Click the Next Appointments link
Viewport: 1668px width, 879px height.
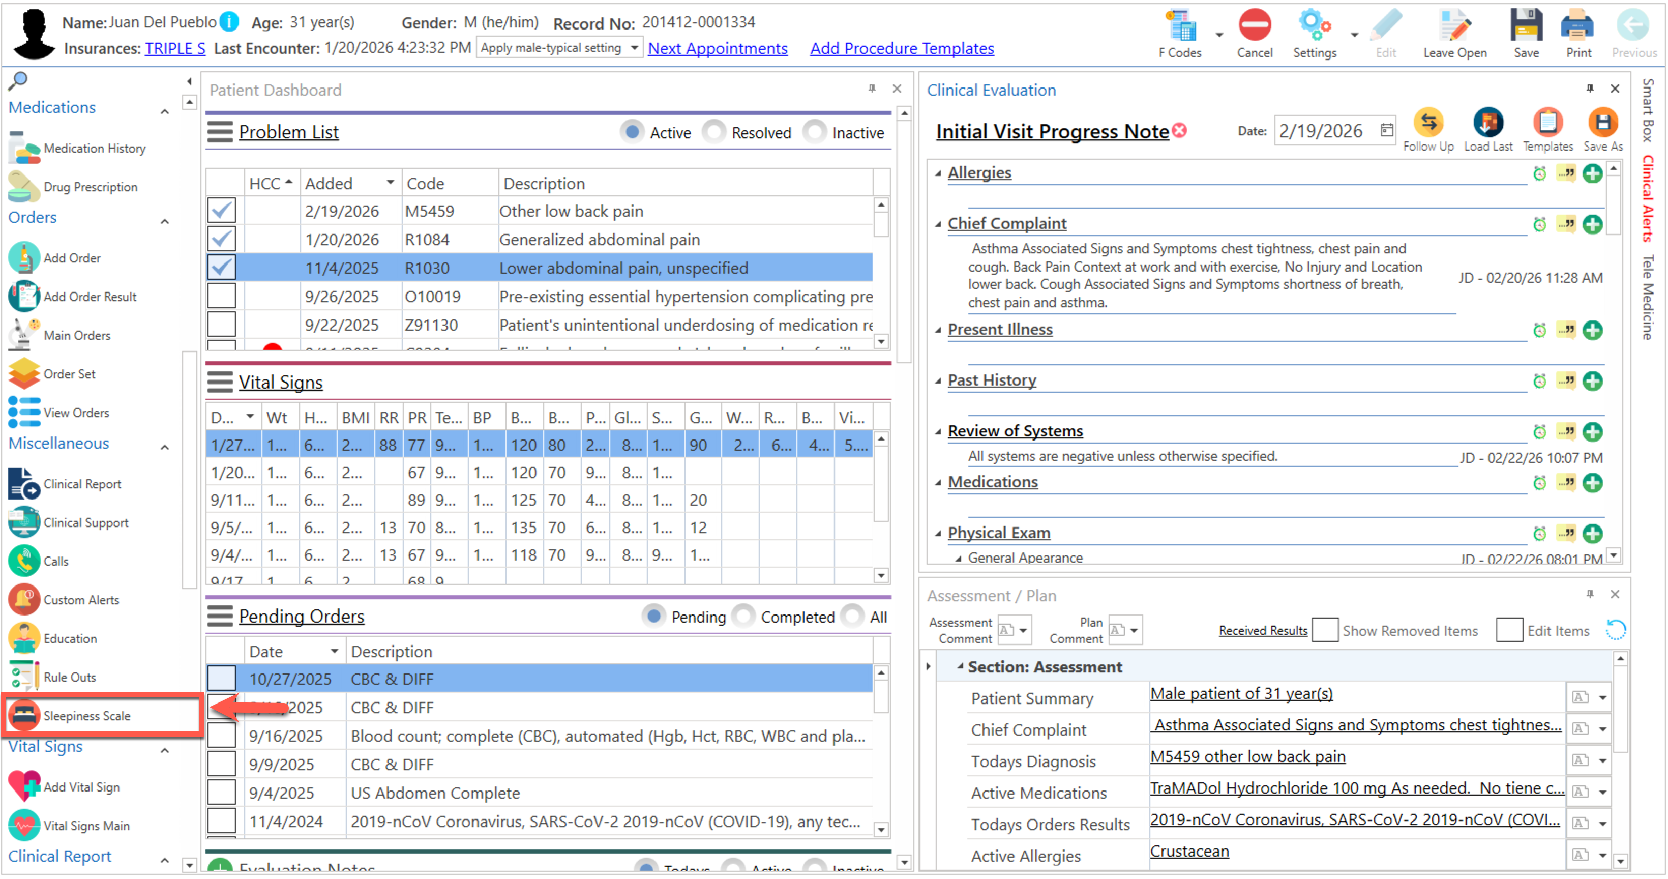(717, 49)
